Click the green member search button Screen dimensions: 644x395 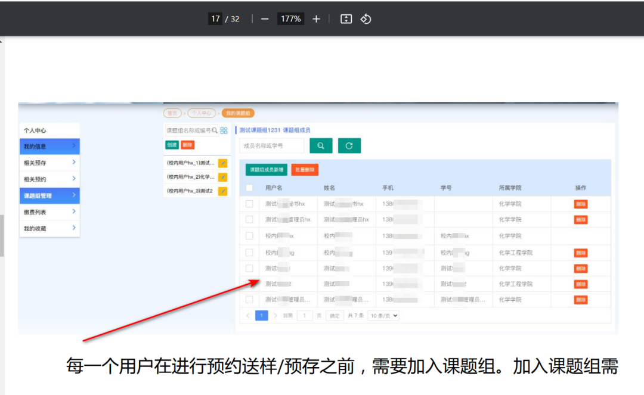(321, 145)
